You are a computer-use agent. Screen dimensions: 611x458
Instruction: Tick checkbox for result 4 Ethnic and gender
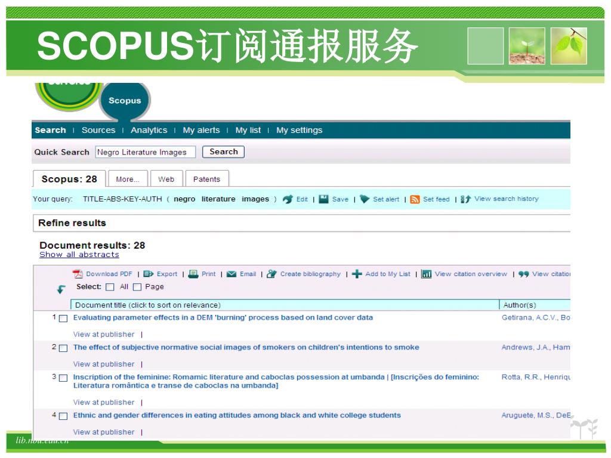[x=63, y=416]
